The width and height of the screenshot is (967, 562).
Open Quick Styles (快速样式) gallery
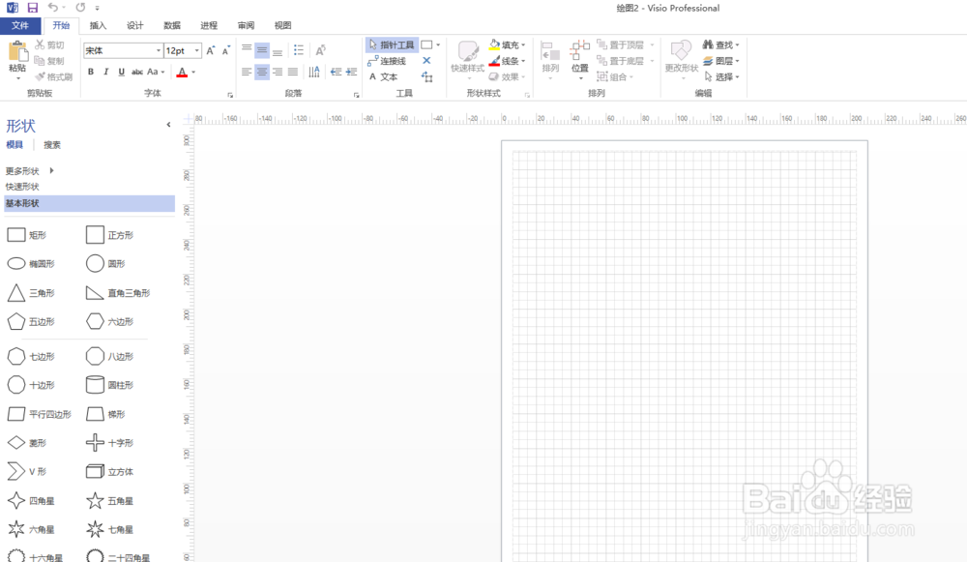pyautogui.click(x=467, y=58)
